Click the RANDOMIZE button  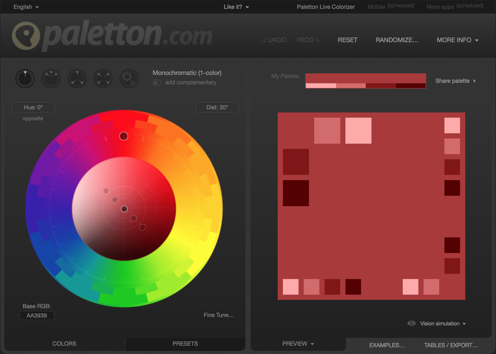click(x=397, y=40)
